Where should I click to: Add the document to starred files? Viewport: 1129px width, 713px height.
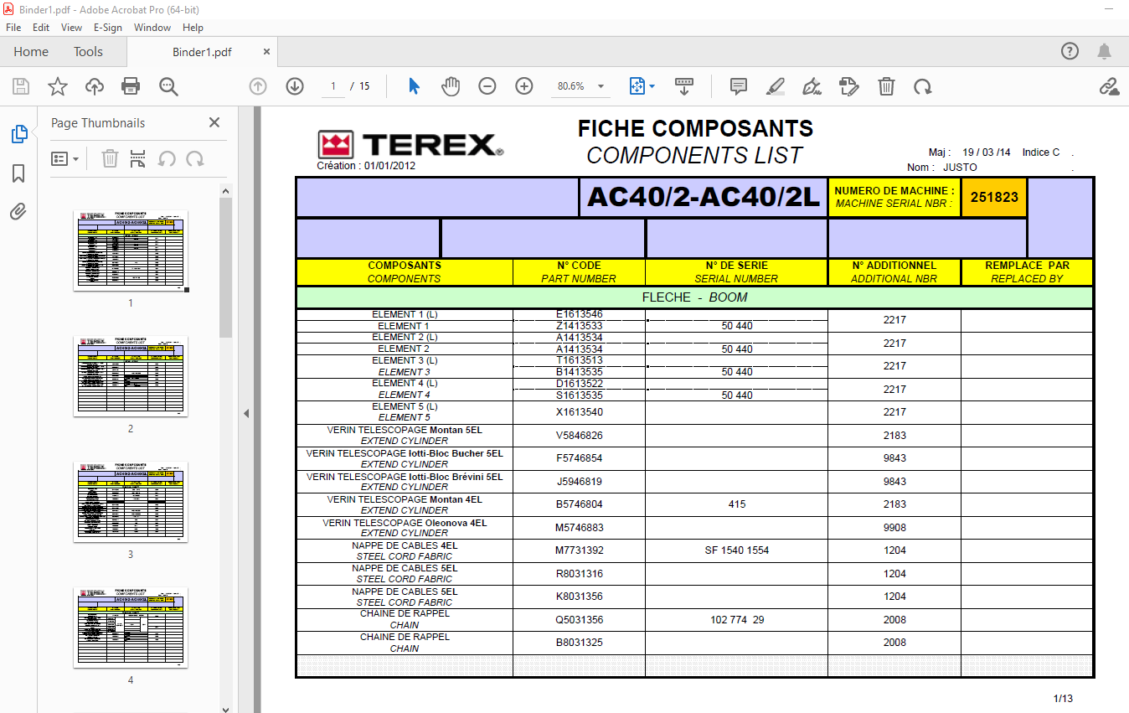click(57, 86)
